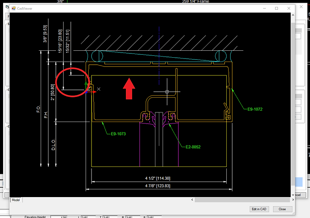310x218 pixels.
Task: Minimize the CadViewer window
Action: pyautogui.click(x=265, y=8)
